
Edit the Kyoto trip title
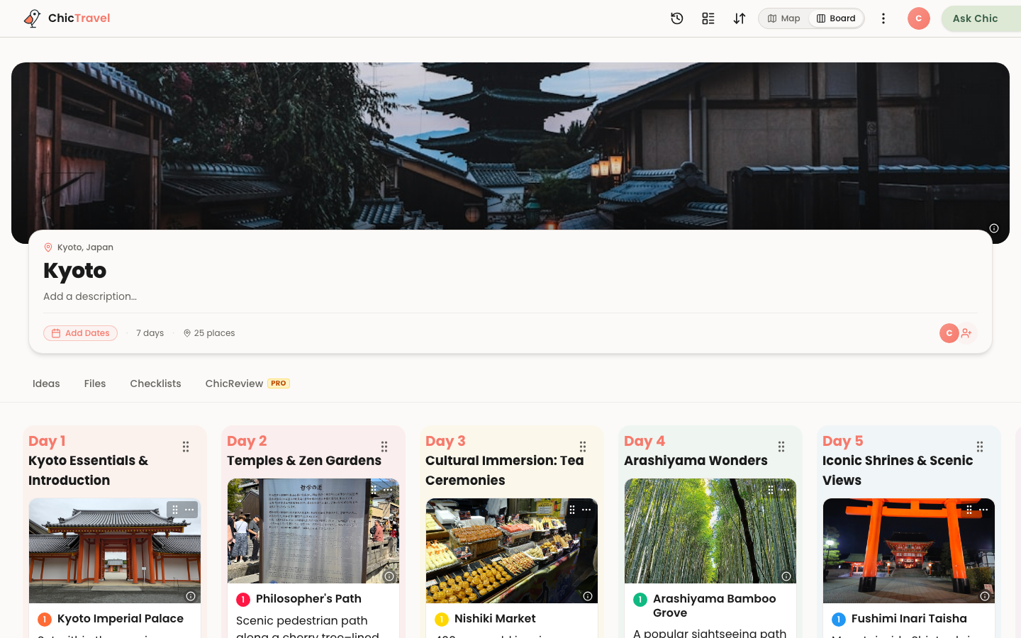[75, 271]
